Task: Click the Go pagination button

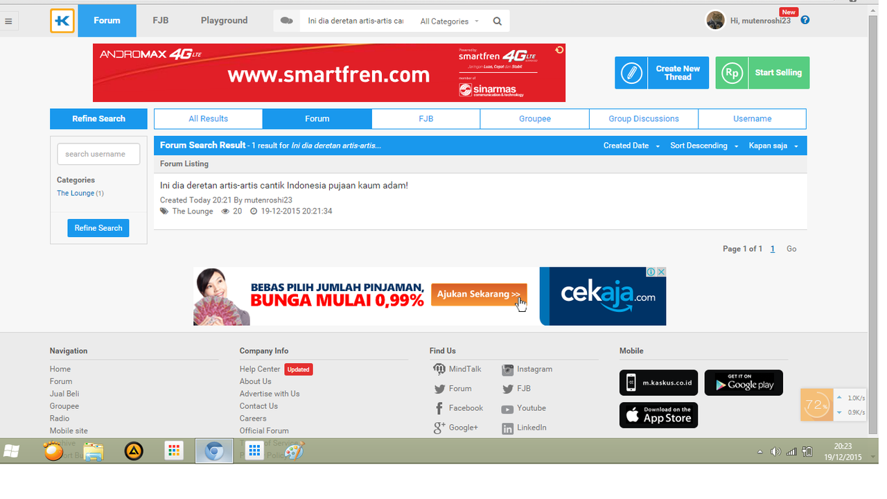Action: (791, 249)
